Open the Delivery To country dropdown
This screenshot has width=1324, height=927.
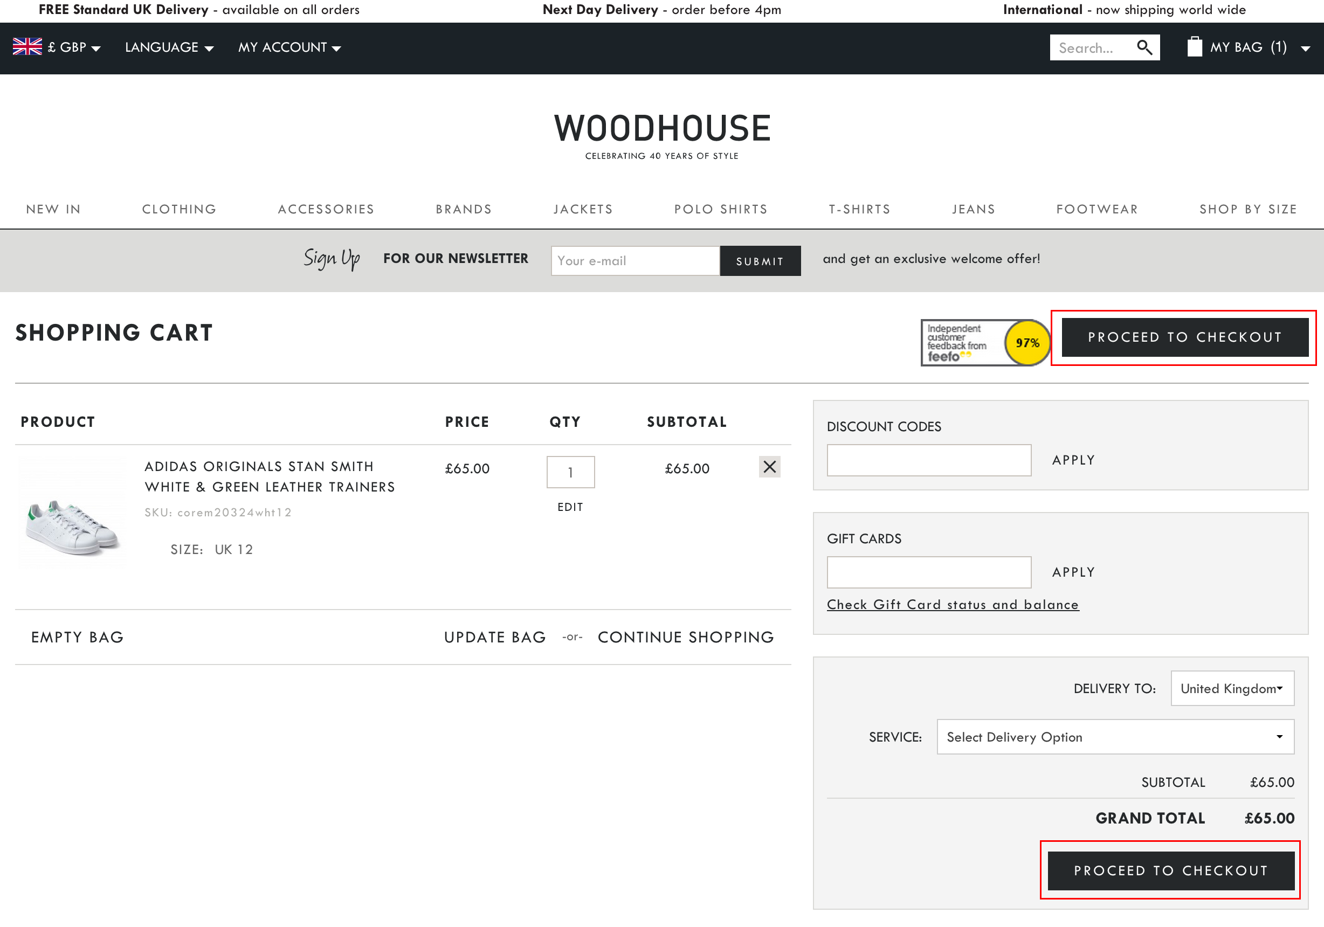point(1232,688)
